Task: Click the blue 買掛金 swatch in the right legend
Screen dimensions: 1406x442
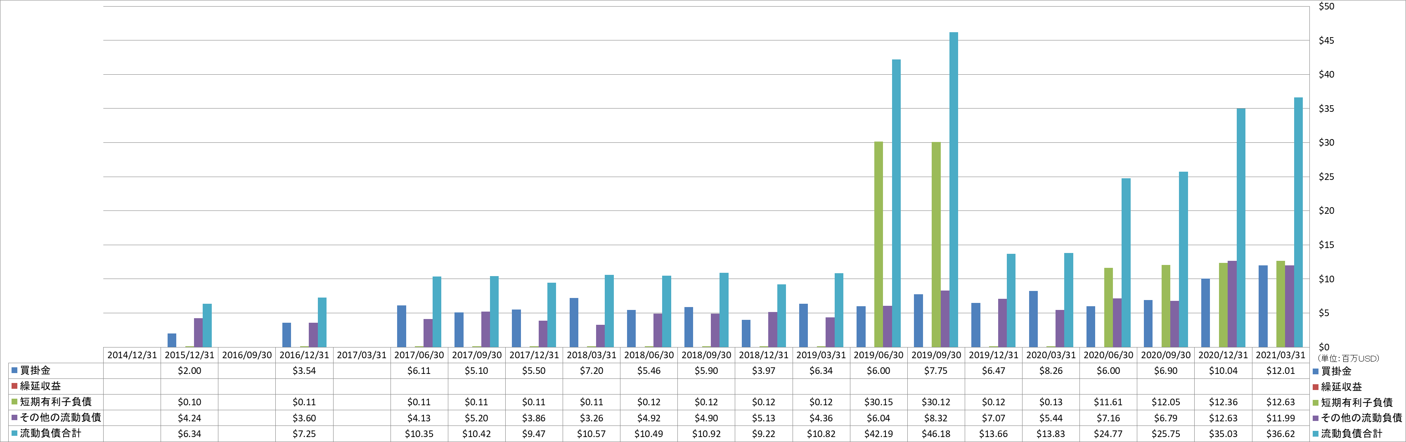Action: click(1316, 371)
